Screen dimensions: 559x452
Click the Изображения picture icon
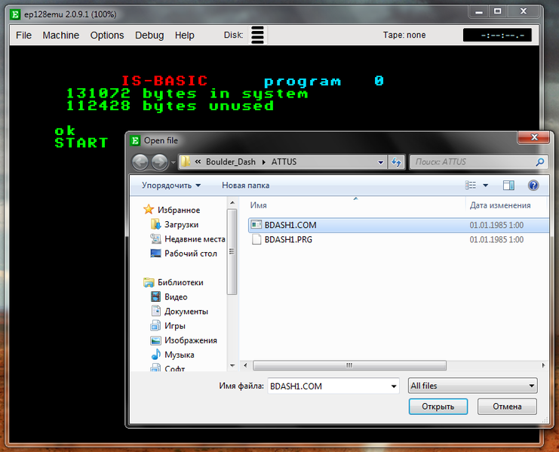tap(156, 340)
